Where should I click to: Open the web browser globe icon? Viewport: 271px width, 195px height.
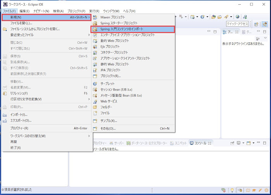pyautogui.click(x=237, y=17)
